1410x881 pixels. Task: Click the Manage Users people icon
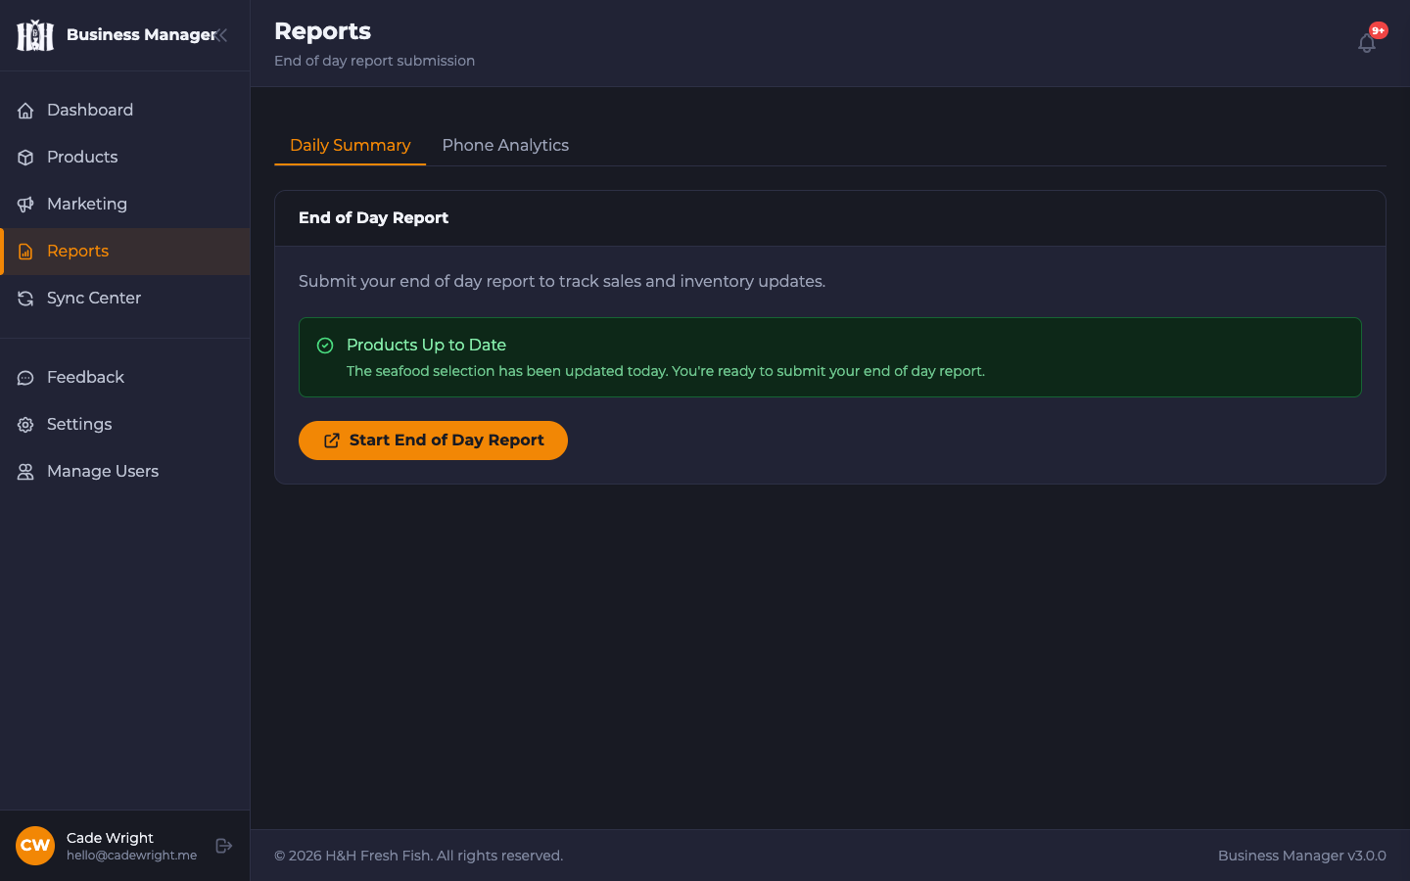25,472
